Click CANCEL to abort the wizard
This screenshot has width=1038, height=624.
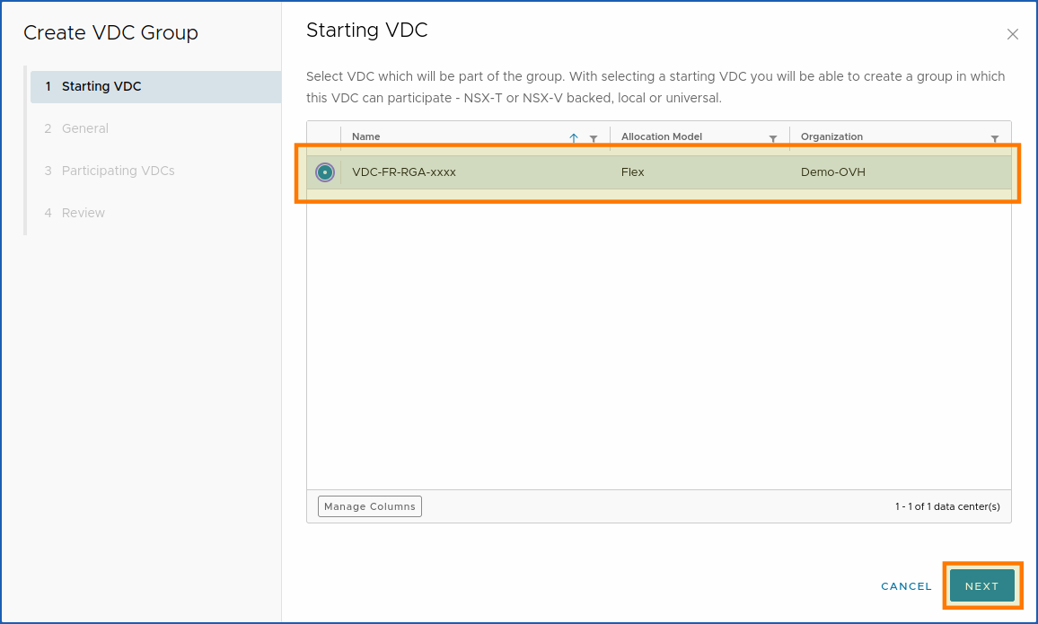[x=906, y=585]
